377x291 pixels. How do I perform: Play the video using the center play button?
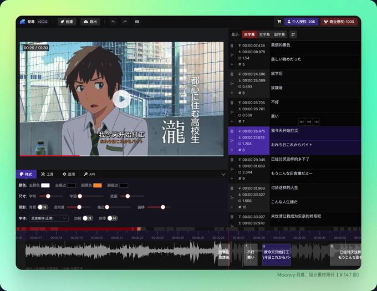[x=121, y=99]
